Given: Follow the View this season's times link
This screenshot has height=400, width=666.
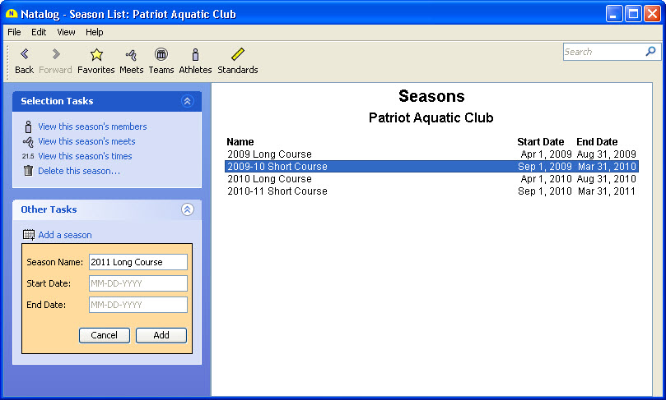Looking at the screenshot, I should [x=85, y=156].
